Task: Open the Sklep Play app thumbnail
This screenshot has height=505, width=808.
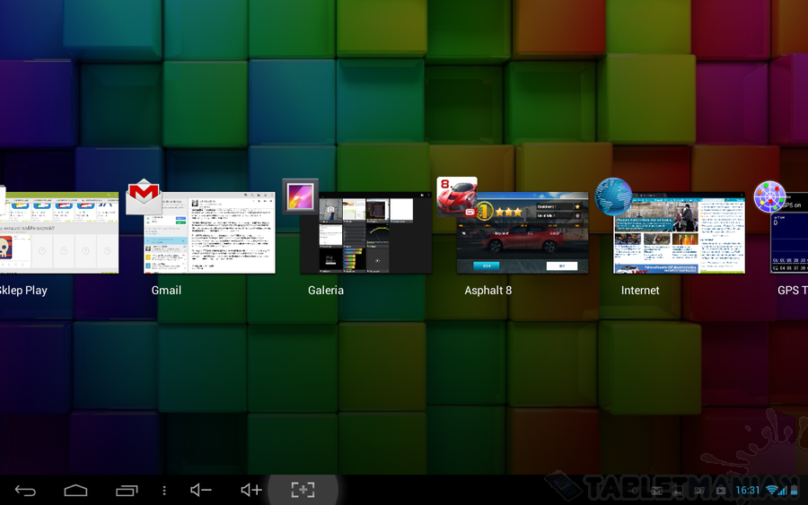Action: pos(59,232)
